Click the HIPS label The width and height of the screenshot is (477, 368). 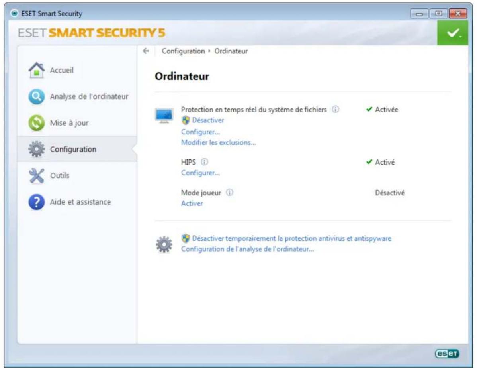(188, 162)
